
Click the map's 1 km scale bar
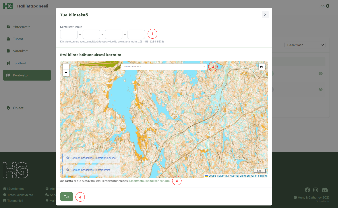tap(259, 171)
